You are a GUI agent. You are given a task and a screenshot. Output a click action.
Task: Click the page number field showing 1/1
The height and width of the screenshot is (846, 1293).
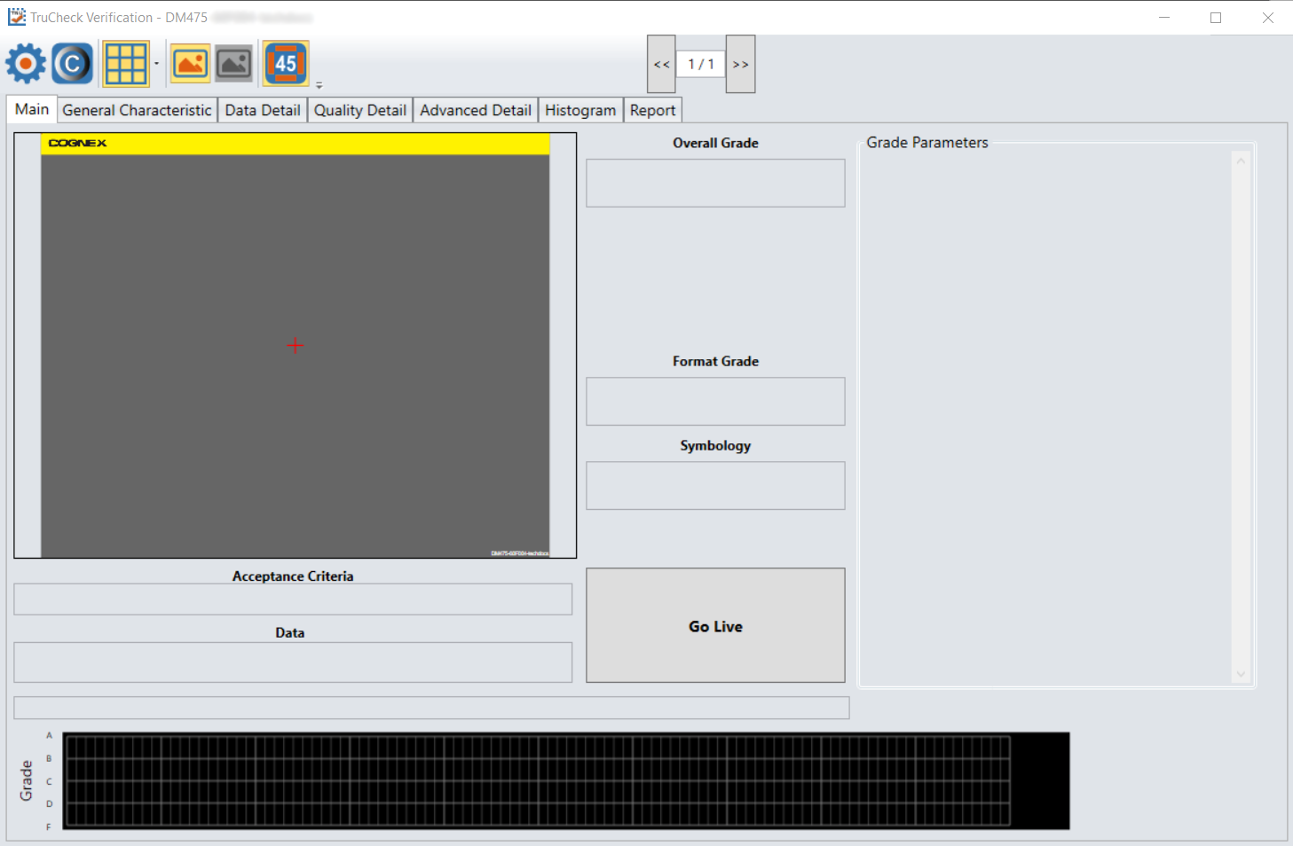coord(700,63)
